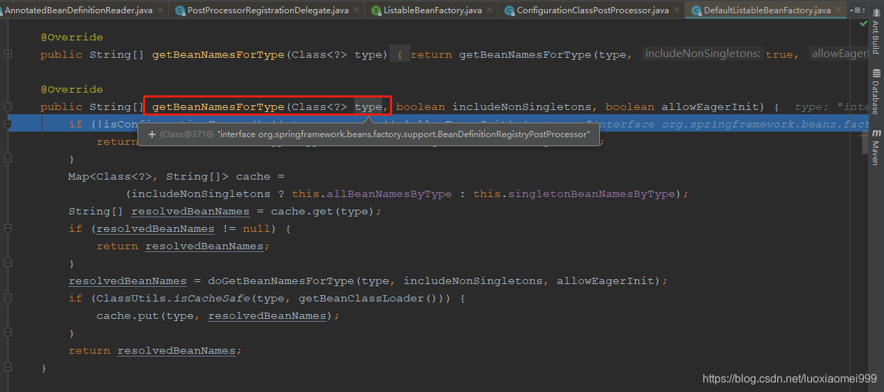Collapse the highlighted if-block fold marker

tap(8, 124)
